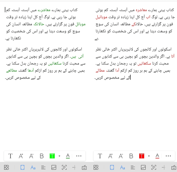Insert a picture using the image icon under the green toolbar
177x172 pixels.
coord(54,167)
